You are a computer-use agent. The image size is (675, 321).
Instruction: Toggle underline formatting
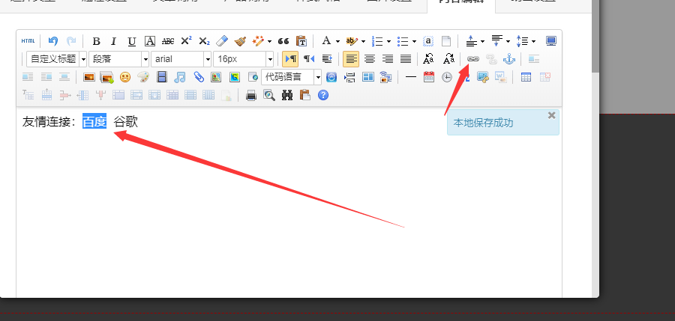click(x=132, y=41)
